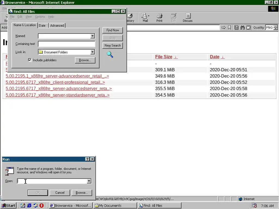Launch Internet Explorer from Quick Launch

click(29, 205)
